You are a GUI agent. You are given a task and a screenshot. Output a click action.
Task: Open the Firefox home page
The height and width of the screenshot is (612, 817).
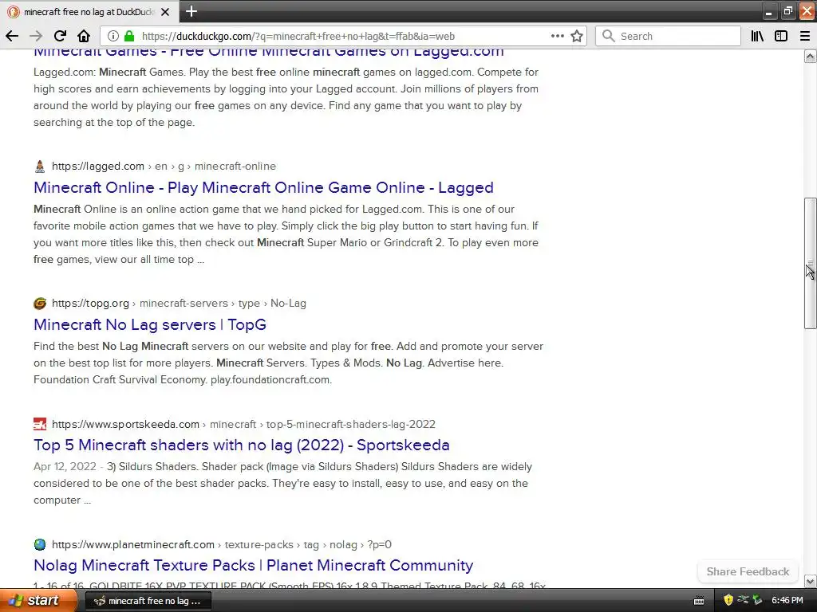84,36
